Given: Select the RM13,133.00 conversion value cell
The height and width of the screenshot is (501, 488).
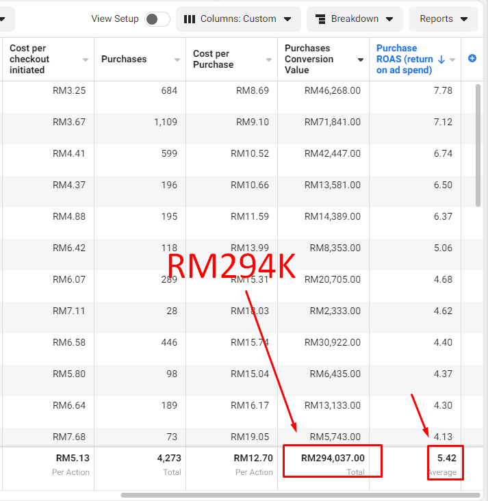Looking at the screenshot, I should (333, 405).
